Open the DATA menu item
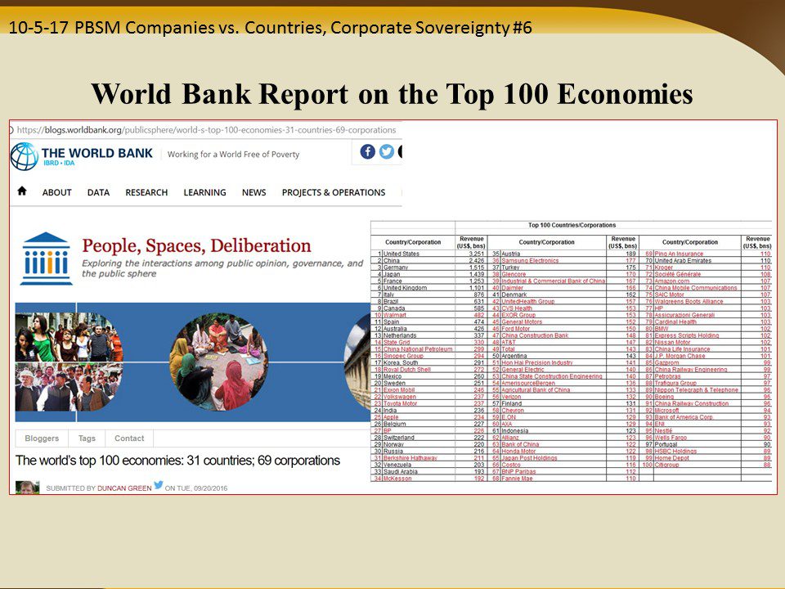This screenshot has width=785, height=589. [x=98, y=192]
